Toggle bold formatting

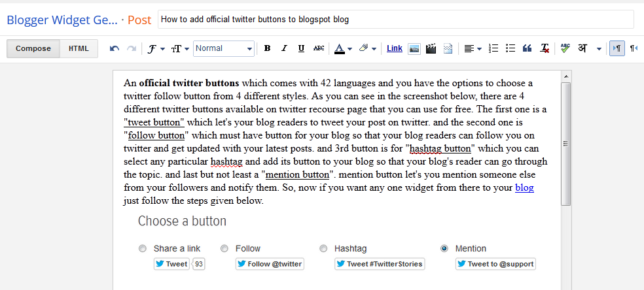pos(268,48)
